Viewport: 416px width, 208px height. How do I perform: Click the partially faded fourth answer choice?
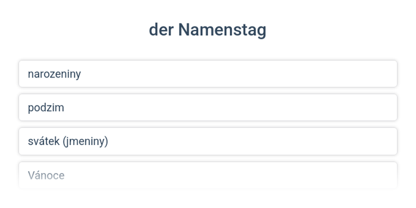click(208, 175)
